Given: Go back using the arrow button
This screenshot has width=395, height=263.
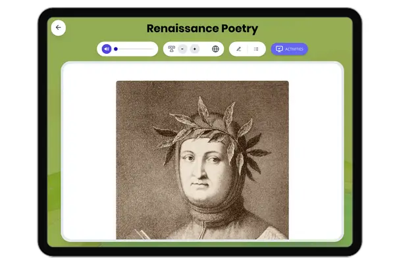Looking at the screenshot, I should pos(59,28).
